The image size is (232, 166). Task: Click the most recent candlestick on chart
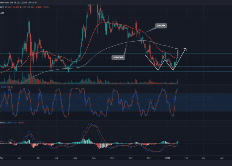(178, 53)
